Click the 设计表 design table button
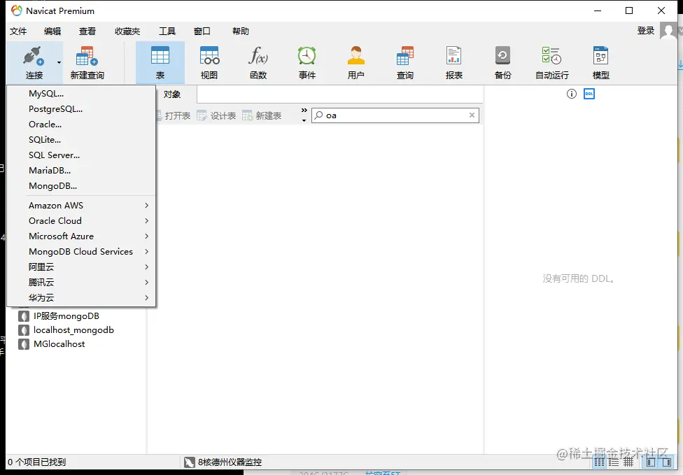This screenshot has width=683, height=475. coord(216,116)
